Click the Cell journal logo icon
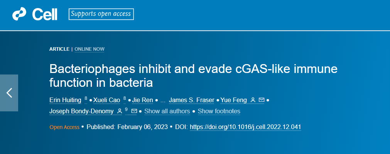This screenshot has width=390, height=154. pyautogui.click(x=19, y=14)
